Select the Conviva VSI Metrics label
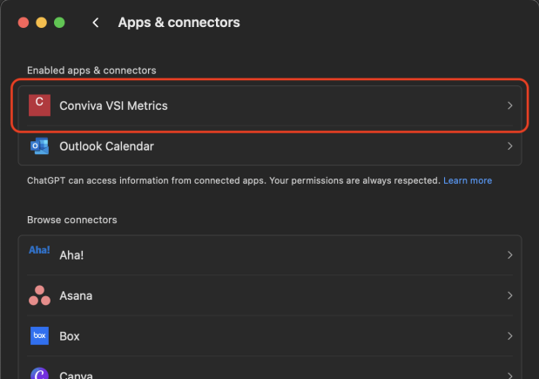The image size is (539, 379). [x=113, y=105]
